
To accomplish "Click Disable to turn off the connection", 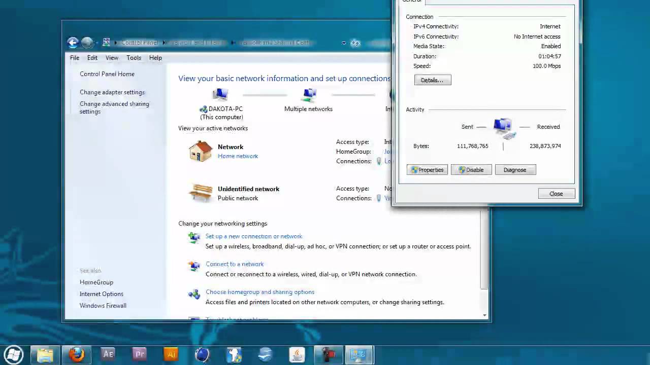I will pos(471,170).
